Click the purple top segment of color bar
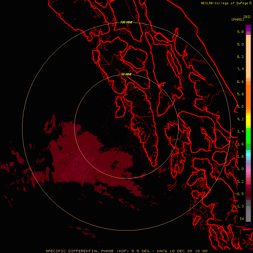 pos(248,28)
